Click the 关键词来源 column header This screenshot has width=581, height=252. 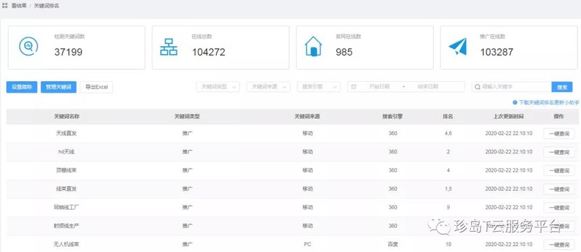coord(307,116)
